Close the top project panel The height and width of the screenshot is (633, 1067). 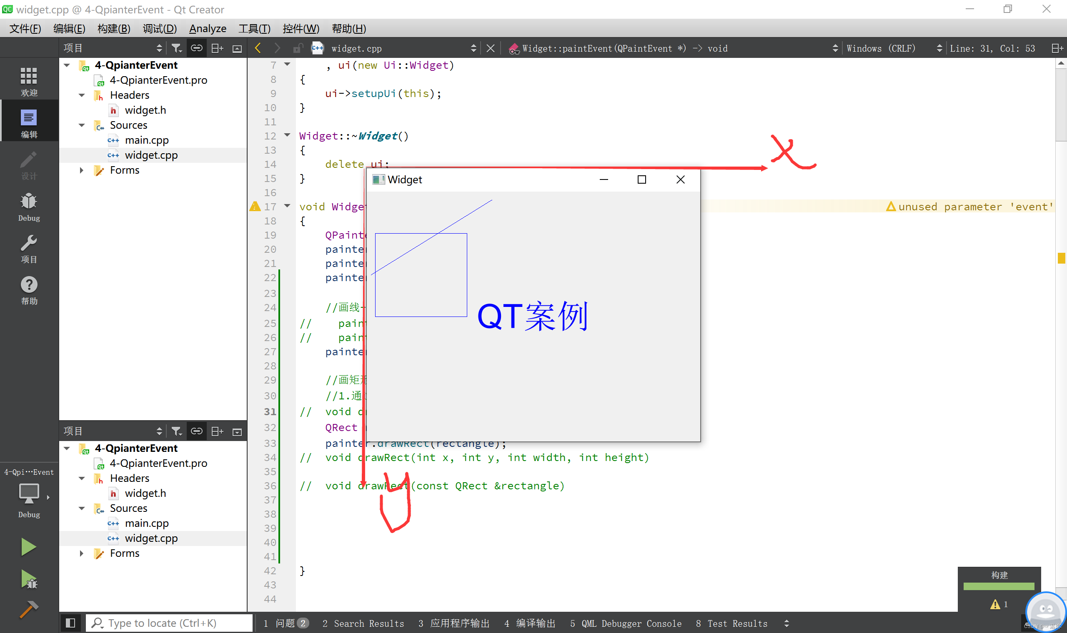point(237,48)
